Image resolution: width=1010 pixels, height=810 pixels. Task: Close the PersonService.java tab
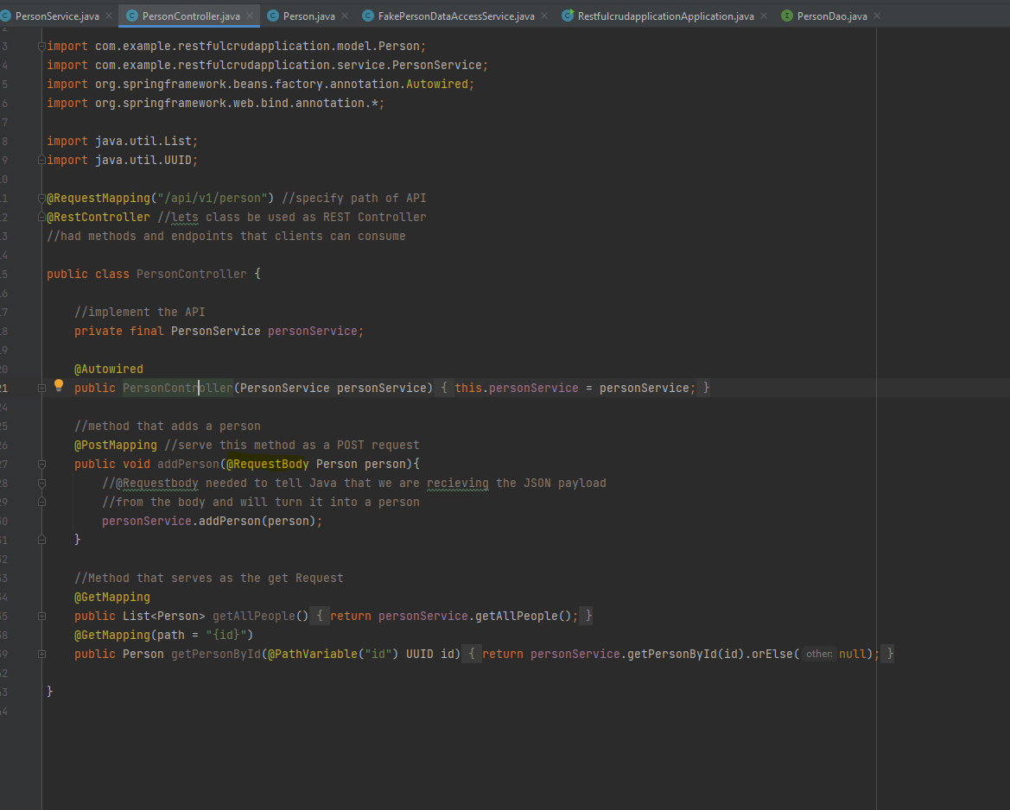[x=108, y=16]
